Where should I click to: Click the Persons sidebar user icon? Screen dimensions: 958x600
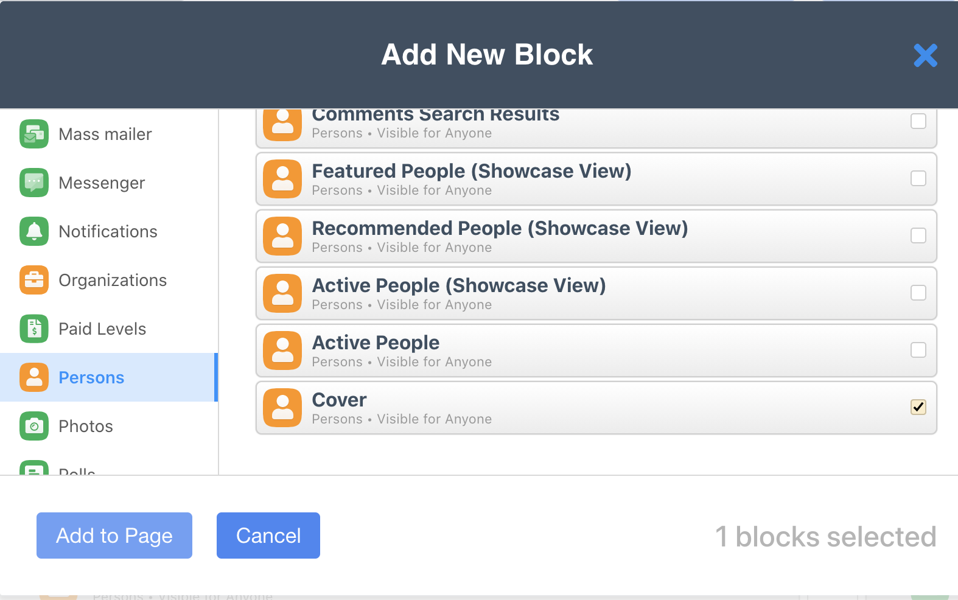[34, 377]
